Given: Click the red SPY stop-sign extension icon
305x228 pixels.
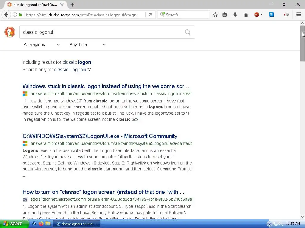Looking at the screenshot, I should 256,15.
